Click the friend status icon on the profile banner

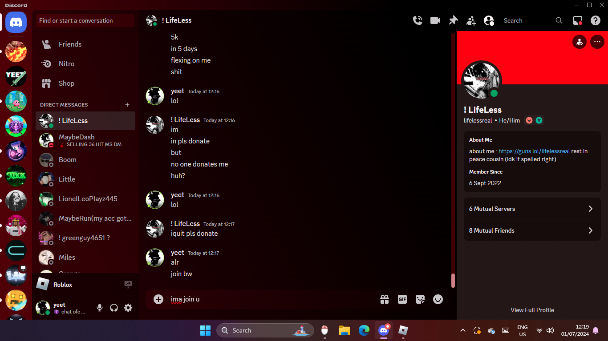tap(580, 42)
